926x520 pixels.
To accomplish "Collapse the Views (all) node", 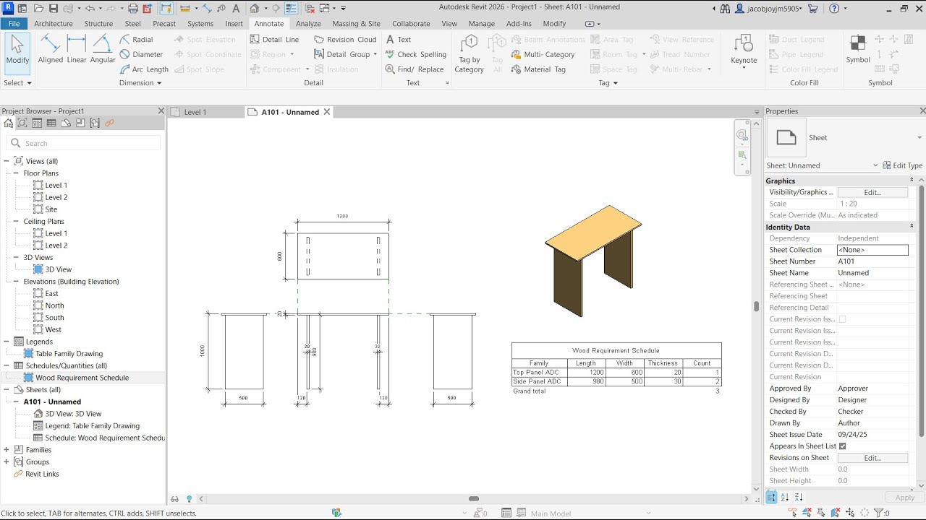I will click(x=7, y=161).
